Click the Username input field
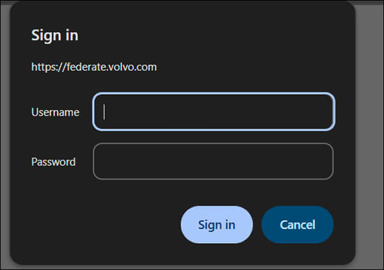The image size is (384, 270). (213, 112)
